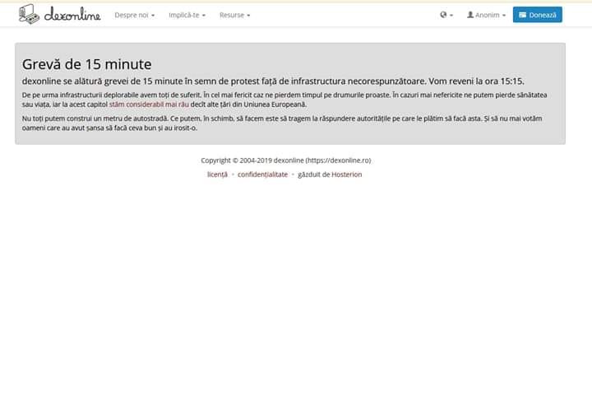
Task: Click the user silhouette icon beside Anonim
Action: click(470, 15)
